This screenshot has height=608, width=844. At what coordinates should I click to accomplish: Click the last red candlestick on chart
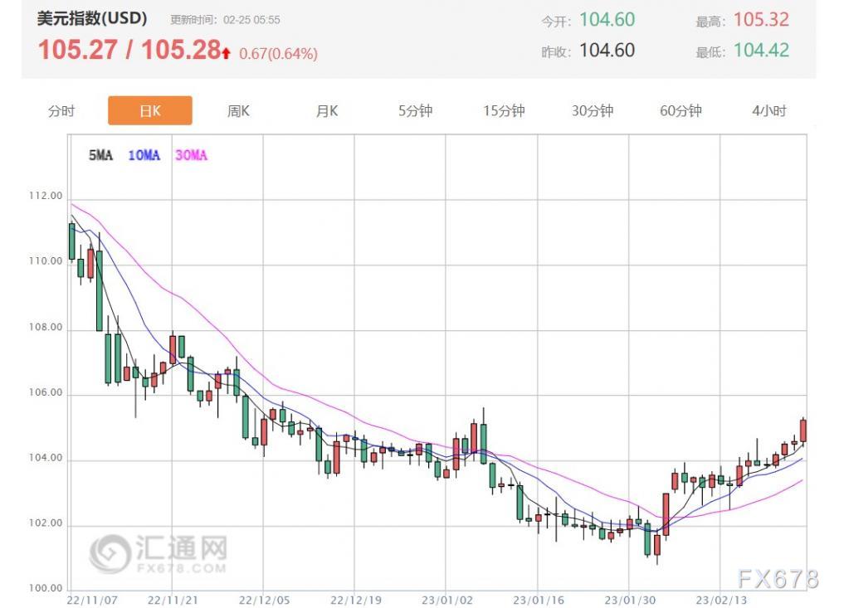pyautogui.click(x=803, y=430)
